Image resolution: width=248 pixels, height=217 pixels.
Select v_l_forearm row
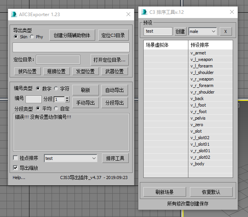click(210, 66)
